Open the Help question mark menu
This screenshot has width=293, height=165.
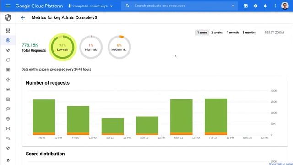(255, 6)
